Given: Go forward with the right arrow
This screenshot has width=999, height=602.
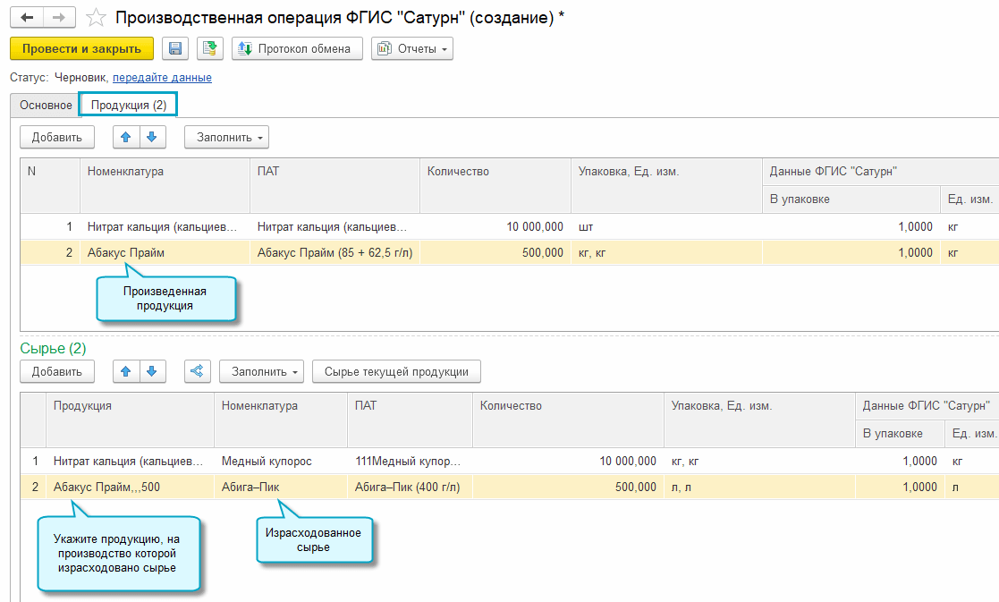Looking at the screenshot, I should (59, 17).
